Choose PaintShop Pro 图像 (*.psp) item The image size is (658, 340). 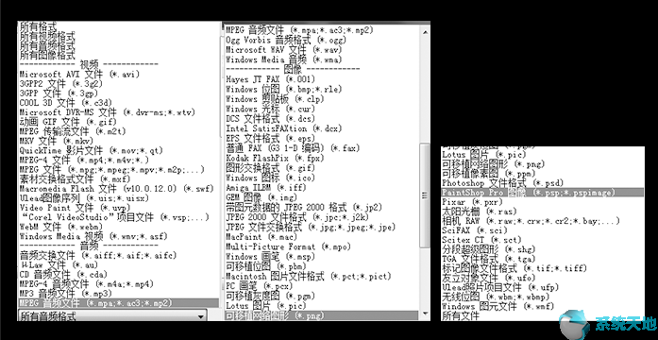543,193
